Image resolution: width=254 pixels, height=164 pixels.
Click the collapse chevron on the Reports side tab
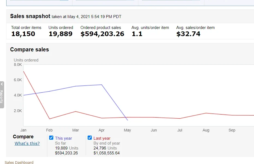click(2, 84)
